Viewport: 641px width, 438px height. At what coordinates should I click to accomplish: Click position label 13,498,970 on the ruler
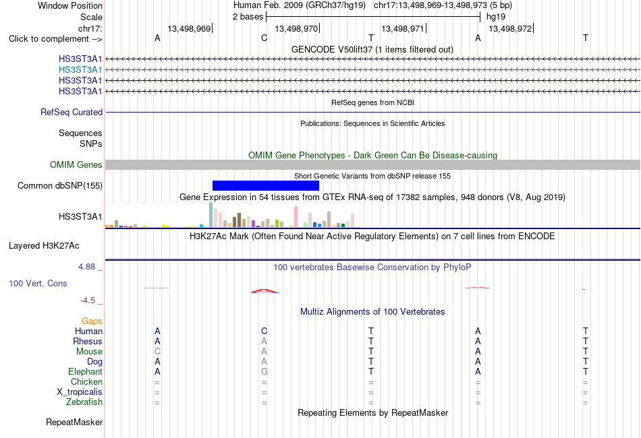296,28
